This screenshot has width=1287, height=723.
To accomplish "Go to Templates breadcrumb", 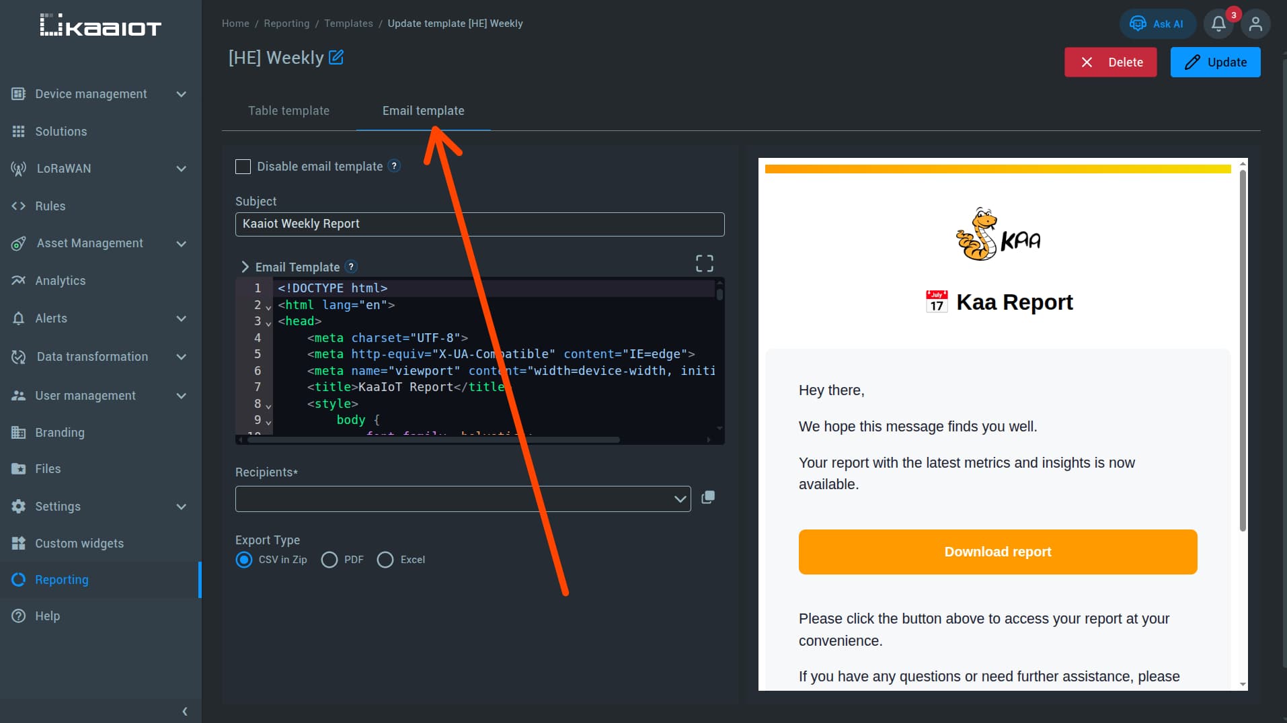I will click(x=348, y=24).
